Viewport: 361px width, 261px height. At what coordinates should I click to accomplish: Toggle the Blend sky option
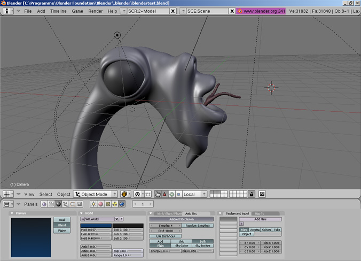(62, 225)
